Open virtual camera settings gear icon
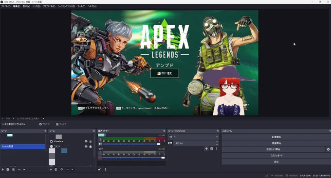 [x=328, y=149]
